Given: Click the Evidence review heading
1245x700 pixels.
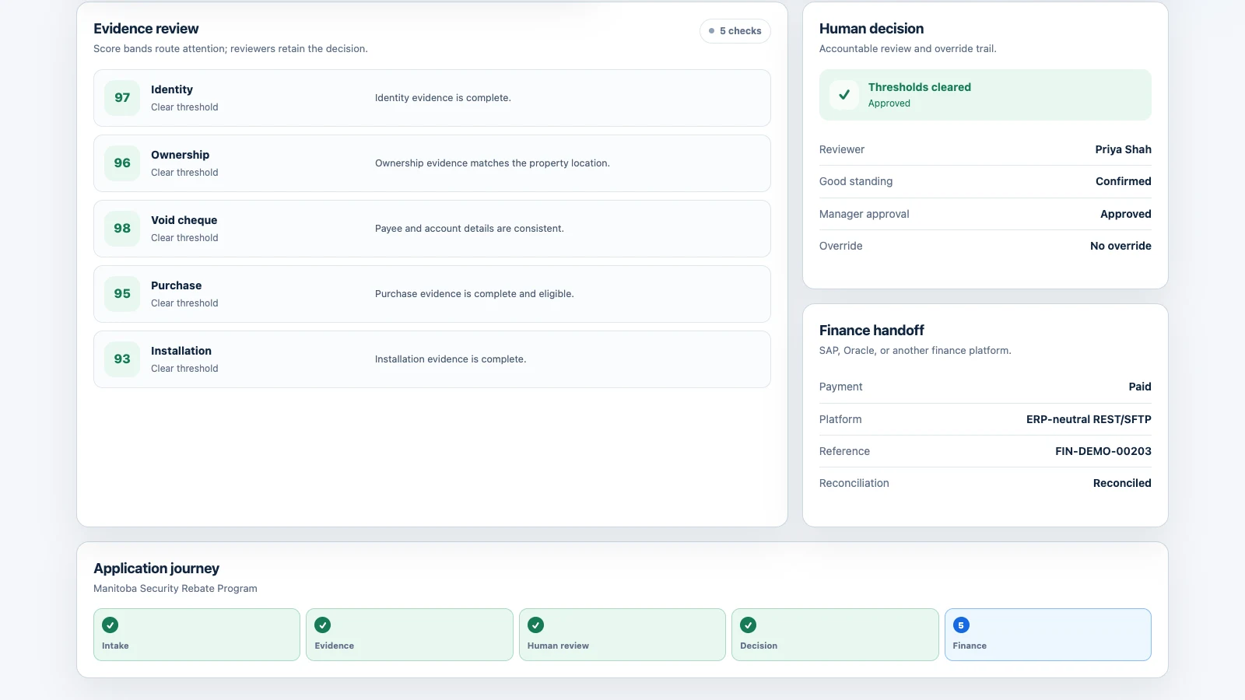Looking at the screenshot, I should (x=146, y=29).
